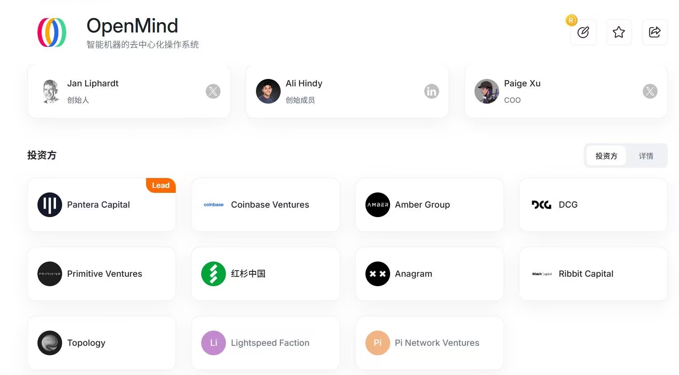Click the OpenMind colored logo
This screenshot has width=679, height=375.
click(x=51, y=32)
